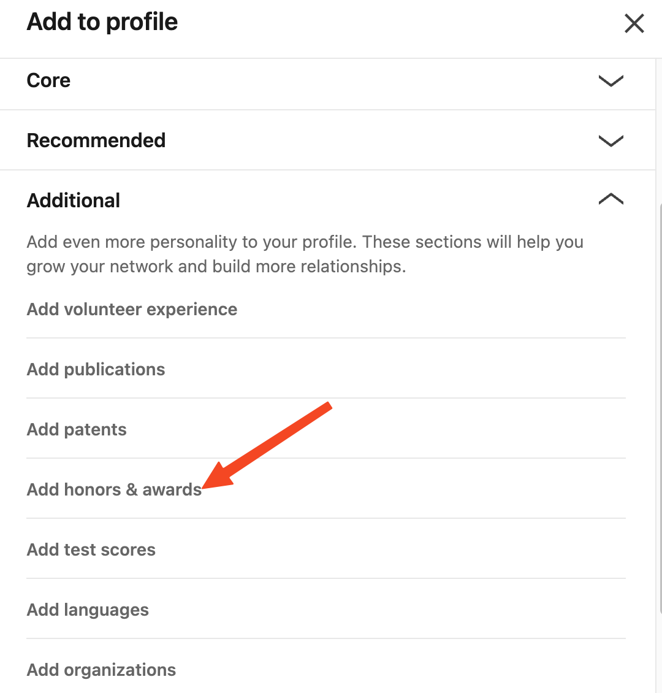The height and width of the screenshot is (693, 662).
Task: Click the Recommended section heading
Action: (x=96, y=140)
